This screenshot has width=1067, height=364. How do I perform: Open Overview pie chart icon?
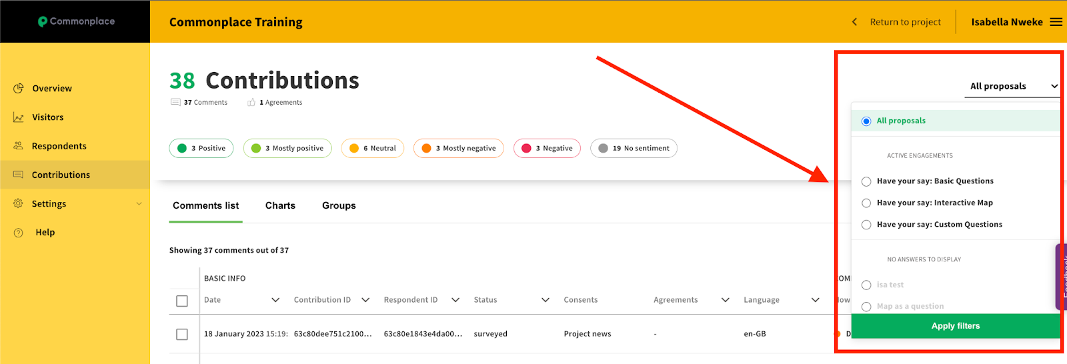click(x=19, y=88)
